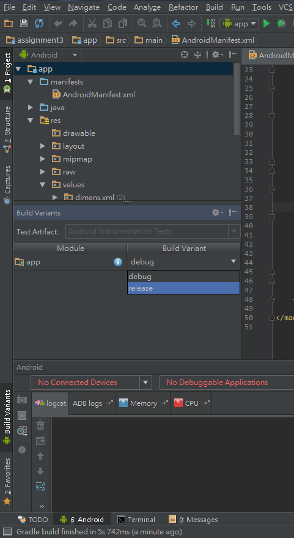Switch to the Memory tab
The image size is (294, 538).
tap(143, 403)
